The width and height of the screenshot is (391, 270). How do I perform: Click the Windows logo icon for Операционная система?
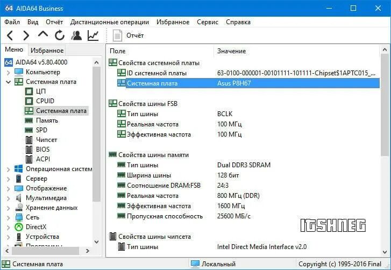point(19,169)
